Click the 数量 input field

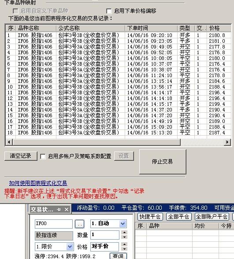coord(105,235)
